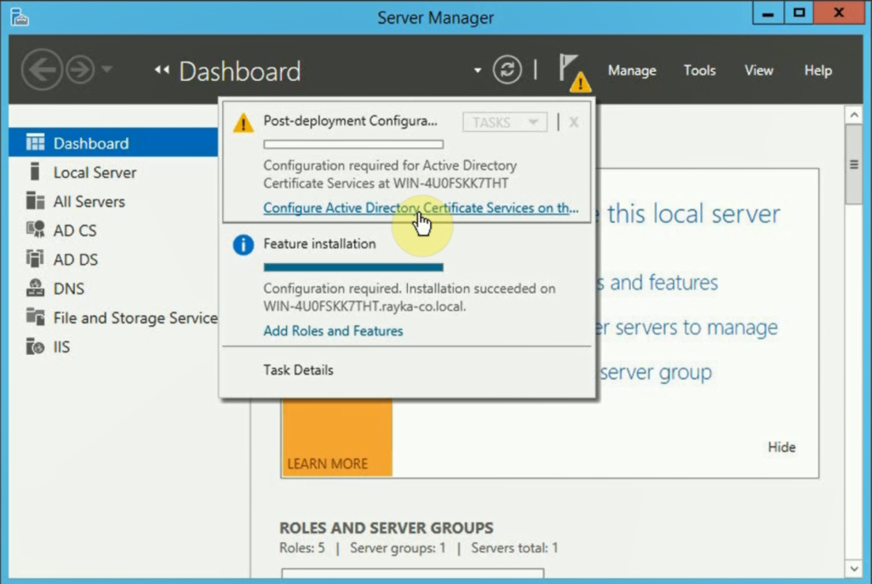Open Task Details in notifications panel

[x=298, y=369]
